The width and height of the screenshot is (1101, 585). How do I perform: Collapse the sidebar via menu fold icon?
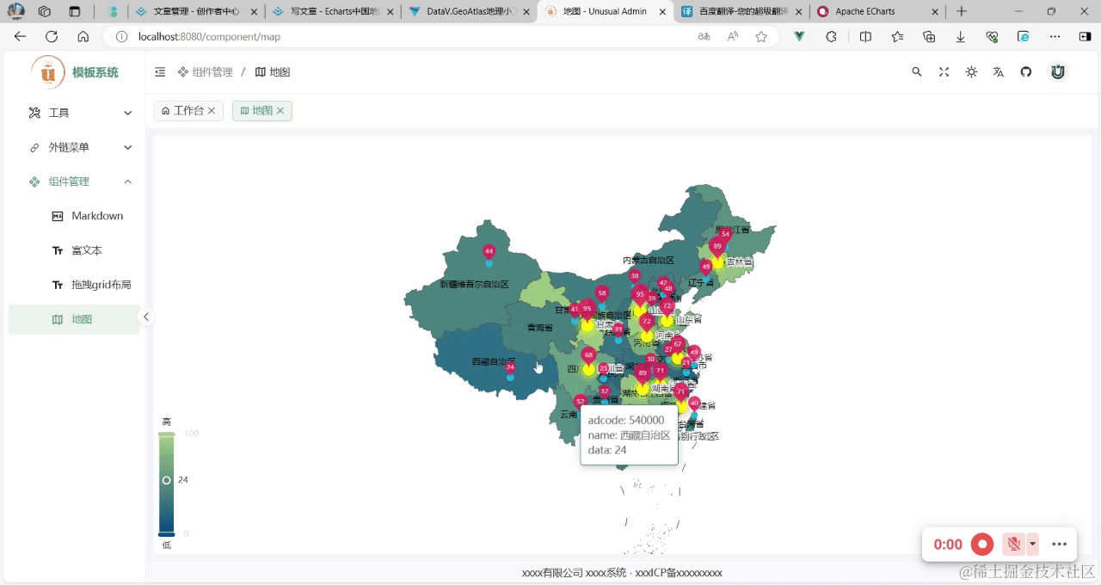[160, 72]
